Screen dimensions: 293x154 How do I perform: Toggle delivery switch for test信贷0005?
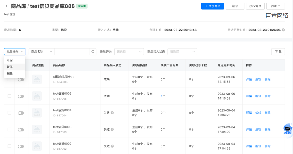pos(21,96)
